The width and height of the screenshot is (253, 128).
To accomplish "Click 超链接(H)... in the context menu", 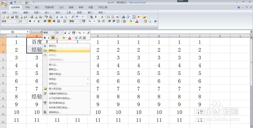I will [66, 112].
